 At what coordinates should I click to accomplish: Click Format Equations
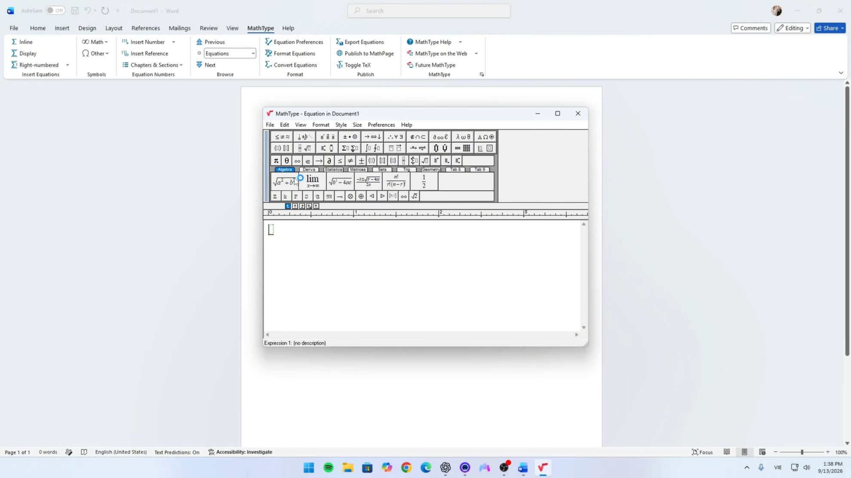(290, 53)
